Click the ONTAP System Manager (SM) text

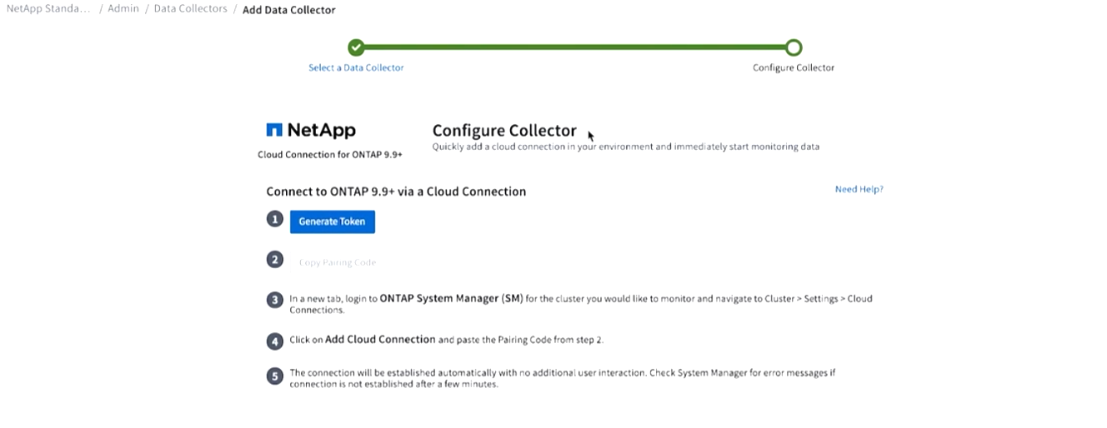[452, 298]
